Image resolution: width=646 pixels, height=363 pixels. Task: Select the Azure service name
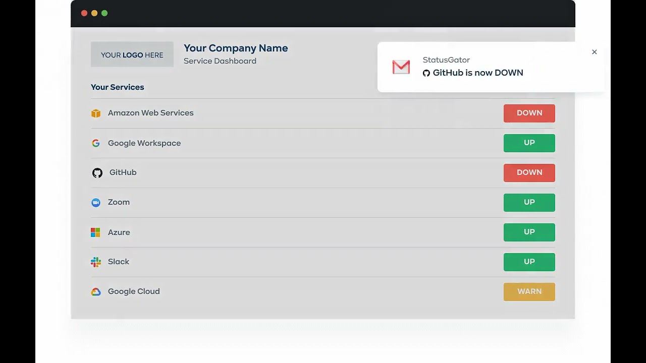point(119,232)
